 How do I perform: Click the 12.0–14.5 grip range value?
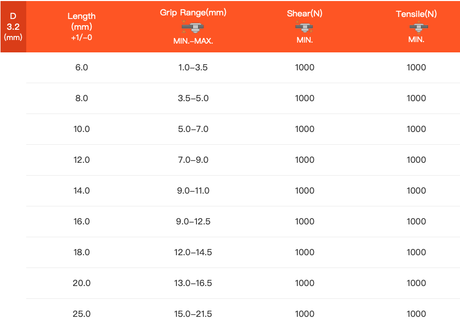click(193, 252)
